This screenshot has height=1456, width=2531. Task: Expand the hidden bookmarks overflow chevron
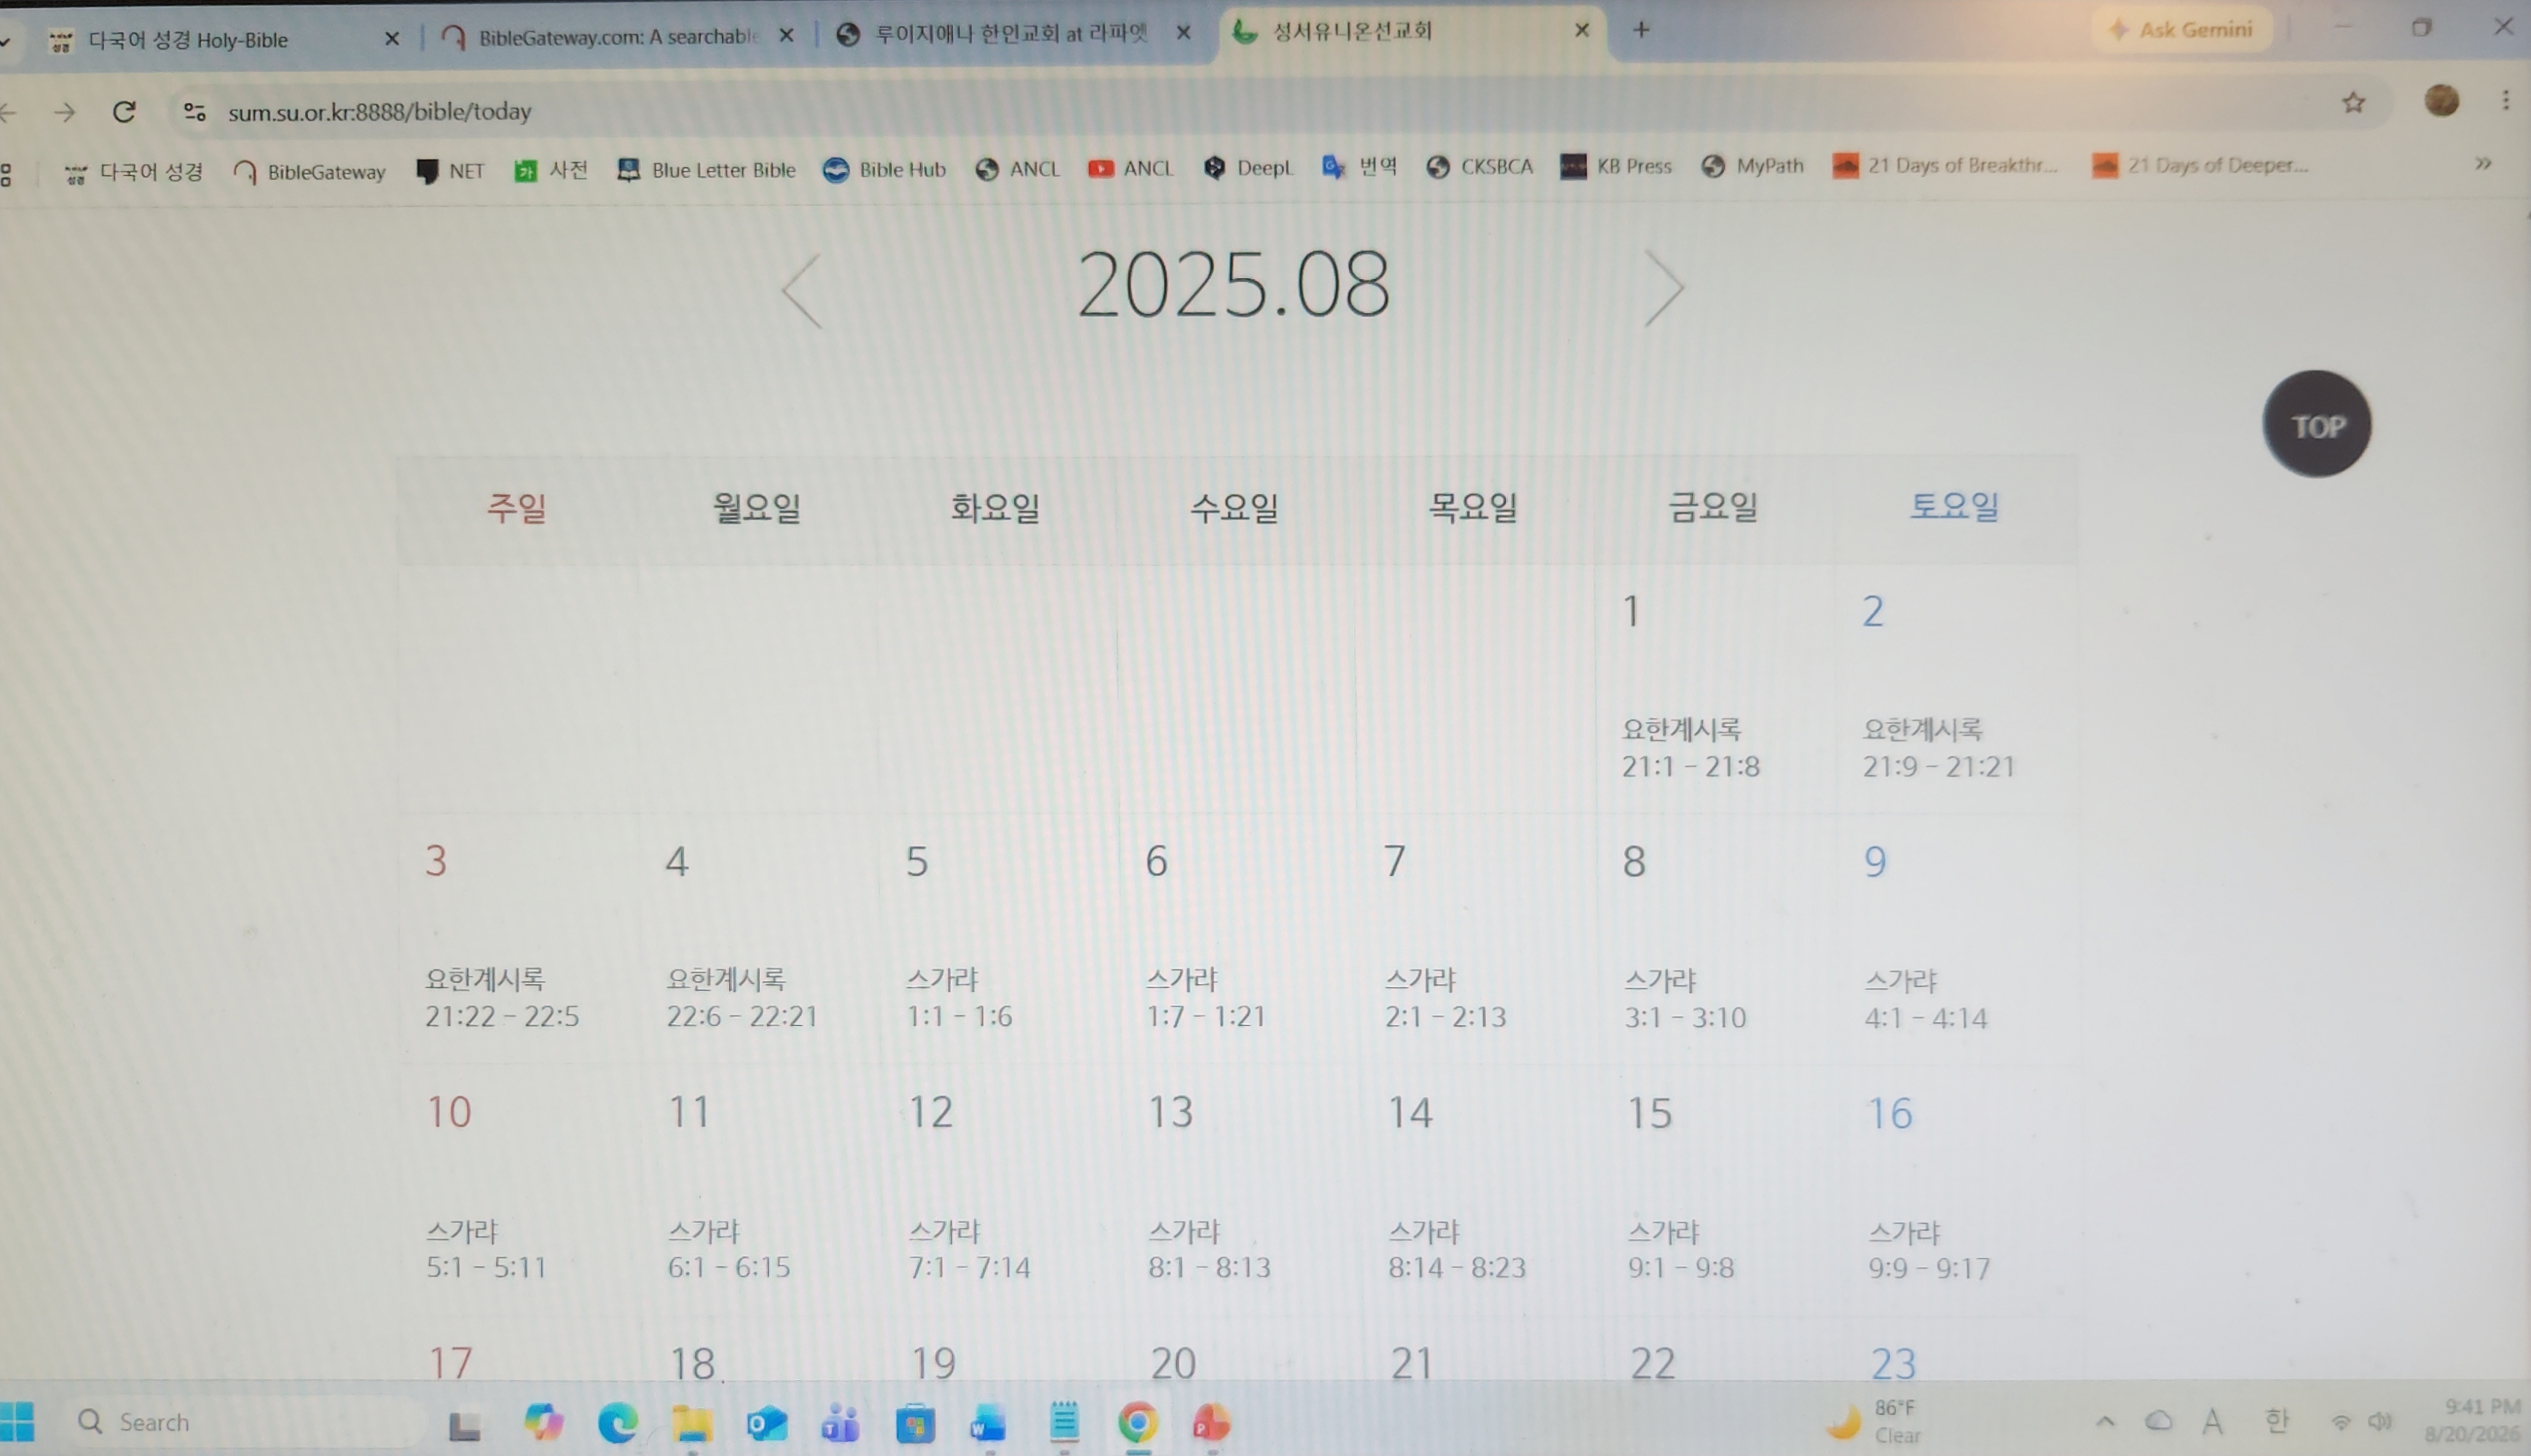[2483, 163]
